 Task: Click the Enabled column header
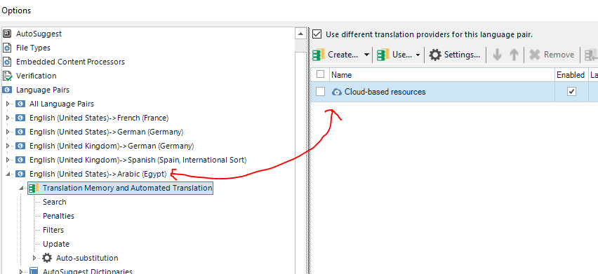(571, 74)
